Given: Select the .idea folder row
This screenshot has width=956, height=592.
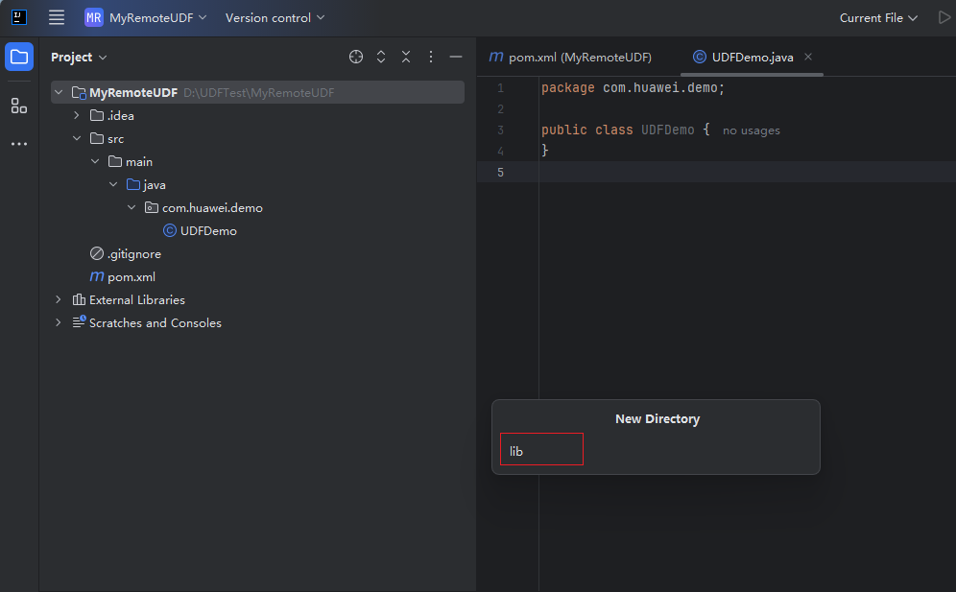Looking at the screenshot, I should coord(257,115).
